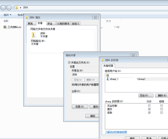Click 添加(D)... in the permissions dialog
Image resolution: width=168 pixels, height=139 pixels.
pyautogui.click(x=146, y=95)
